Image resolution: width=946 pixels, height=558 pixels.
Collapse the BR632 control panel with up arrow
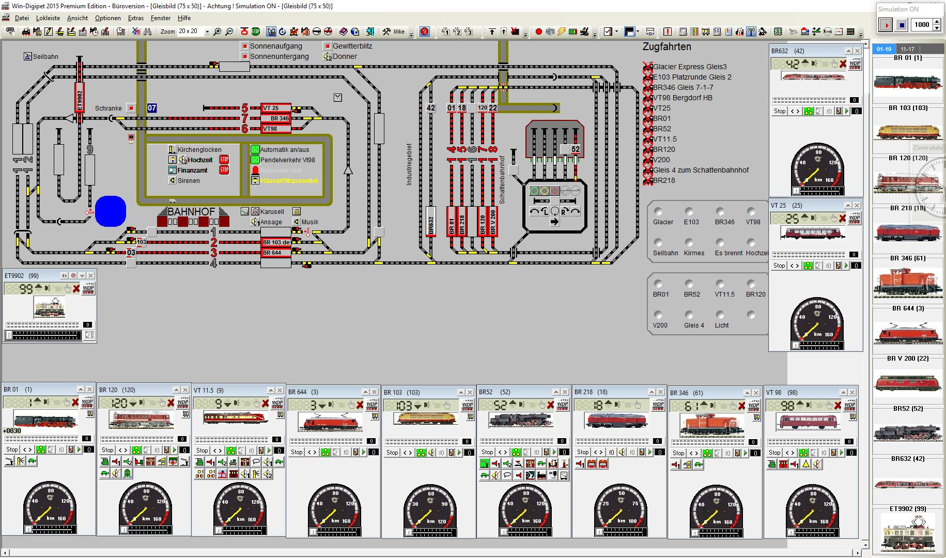[x=848, y=51]
